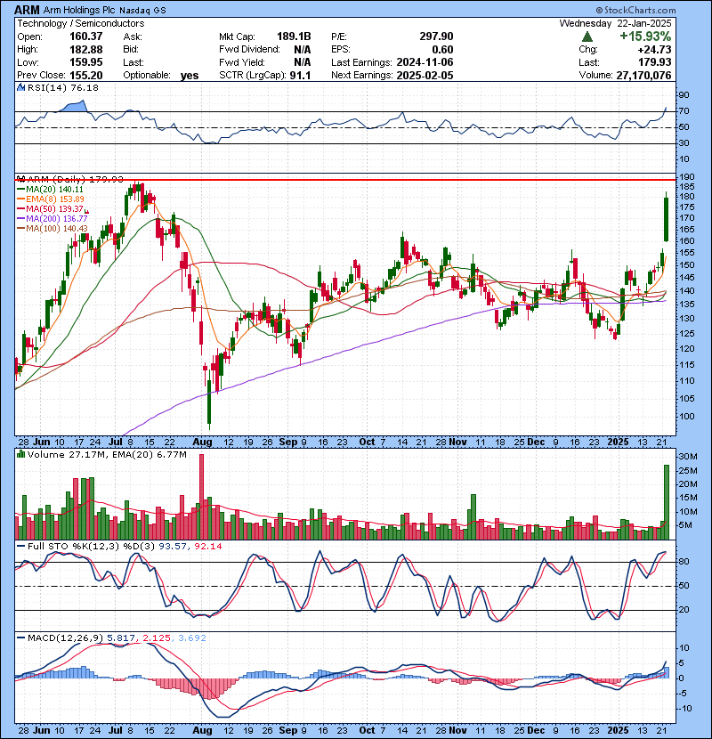Click the latest large green candlestick

click(666, 219)
